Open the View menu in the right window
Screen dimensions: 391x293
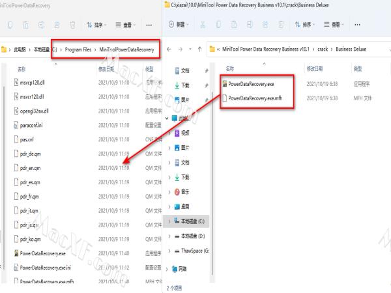(x=334, y=25)
